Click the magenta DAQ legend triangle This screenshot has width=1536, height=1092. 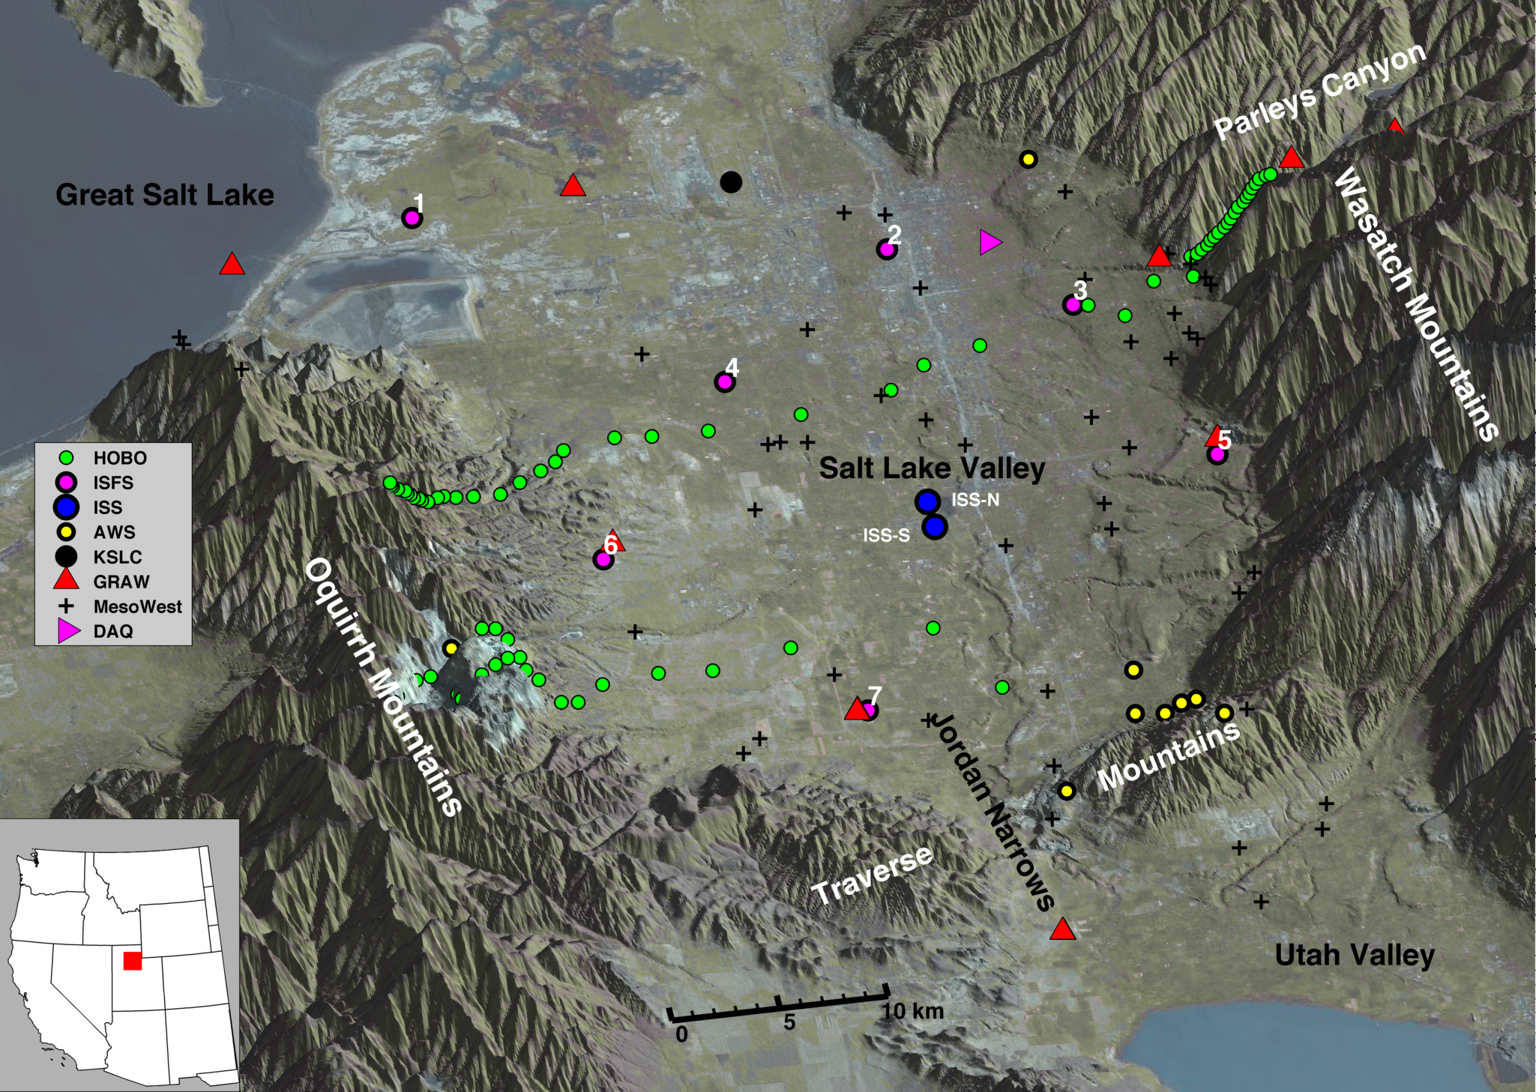68,631
